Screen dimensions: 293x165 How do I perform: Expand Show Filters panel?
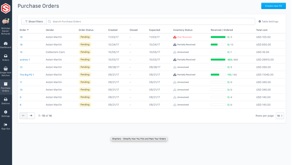click(34, 21)
